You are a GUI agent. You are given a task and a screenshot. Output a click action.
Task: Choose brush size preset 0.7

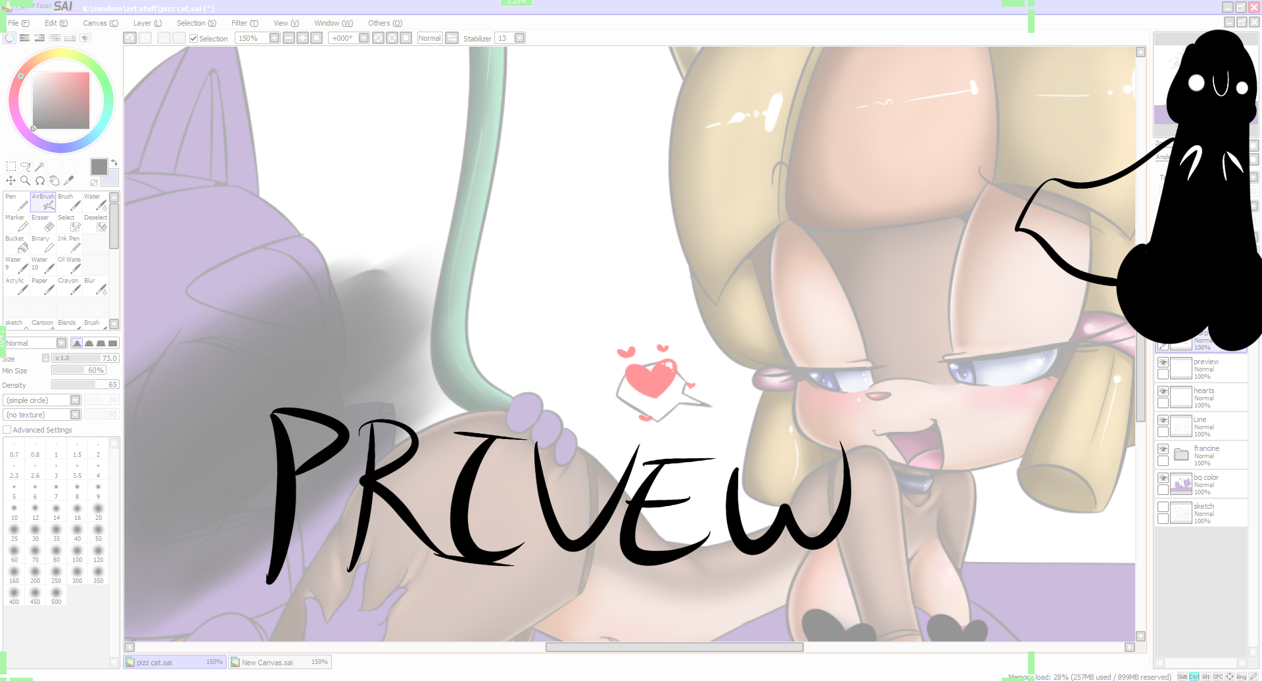point(14,448)
